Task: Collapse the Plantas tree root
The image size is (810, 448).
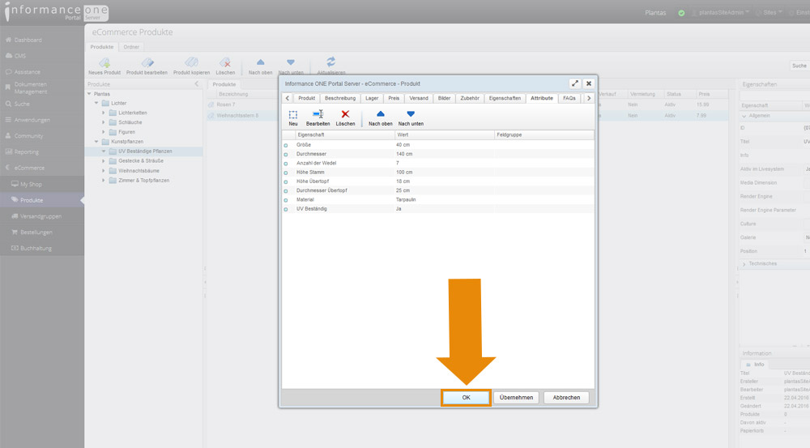Action: coord(89,94)
